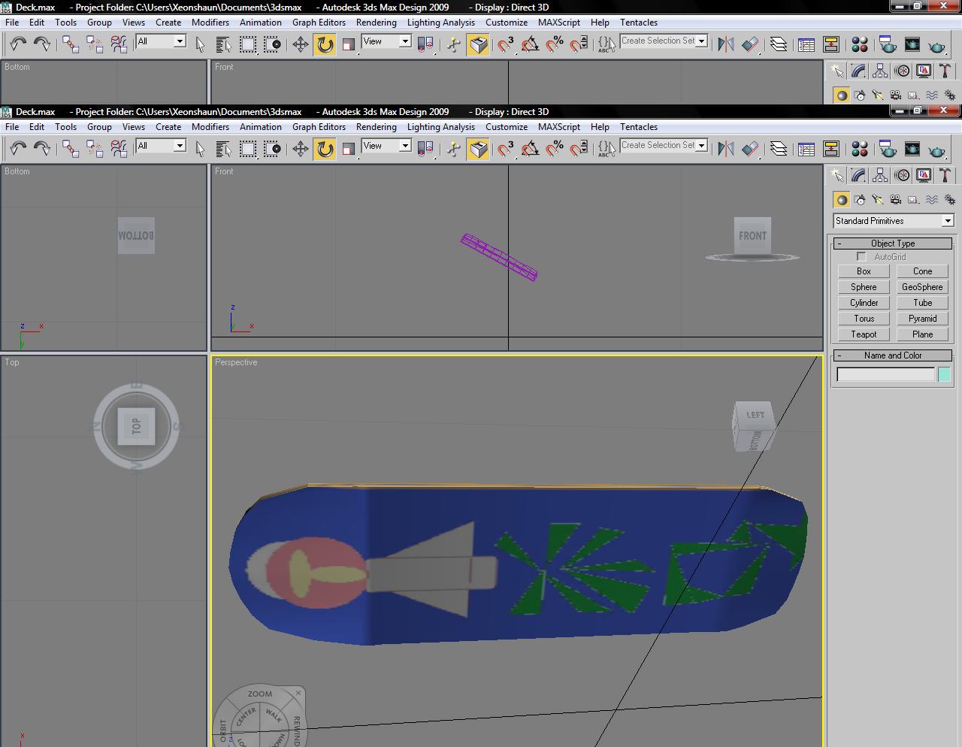Screen dimensions: 962x747
Task: Toggle Angle Snap in the background window
Action: [530, 44]
